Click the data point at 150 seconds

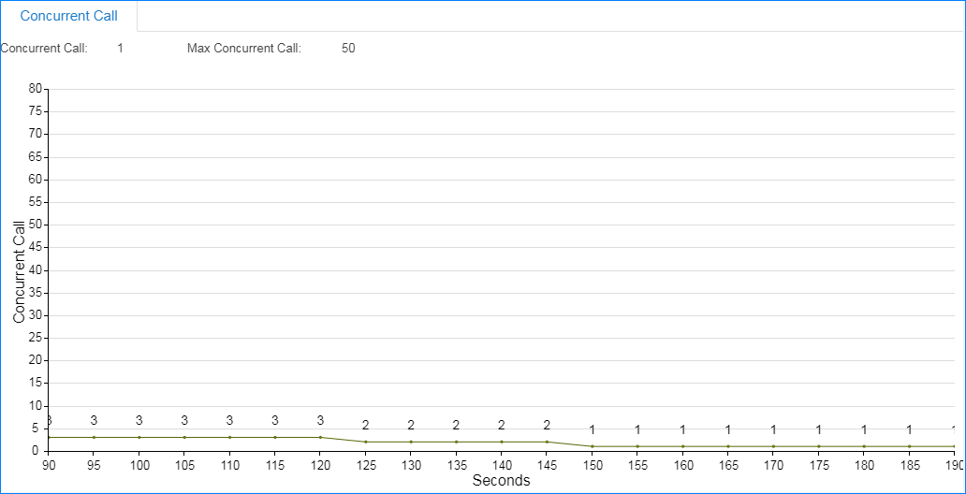click(592, 446)
